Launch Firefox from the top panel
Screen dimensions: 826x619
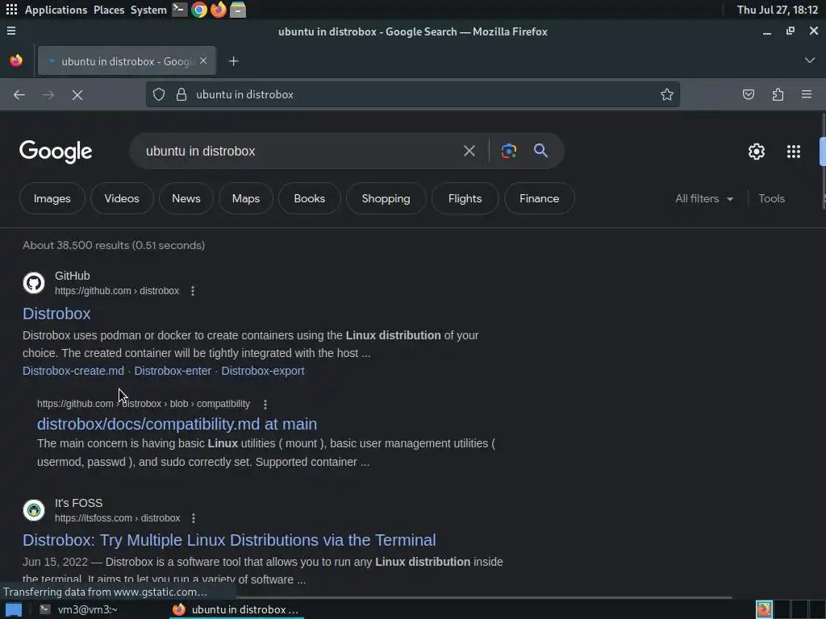click(x=218, y=10)
